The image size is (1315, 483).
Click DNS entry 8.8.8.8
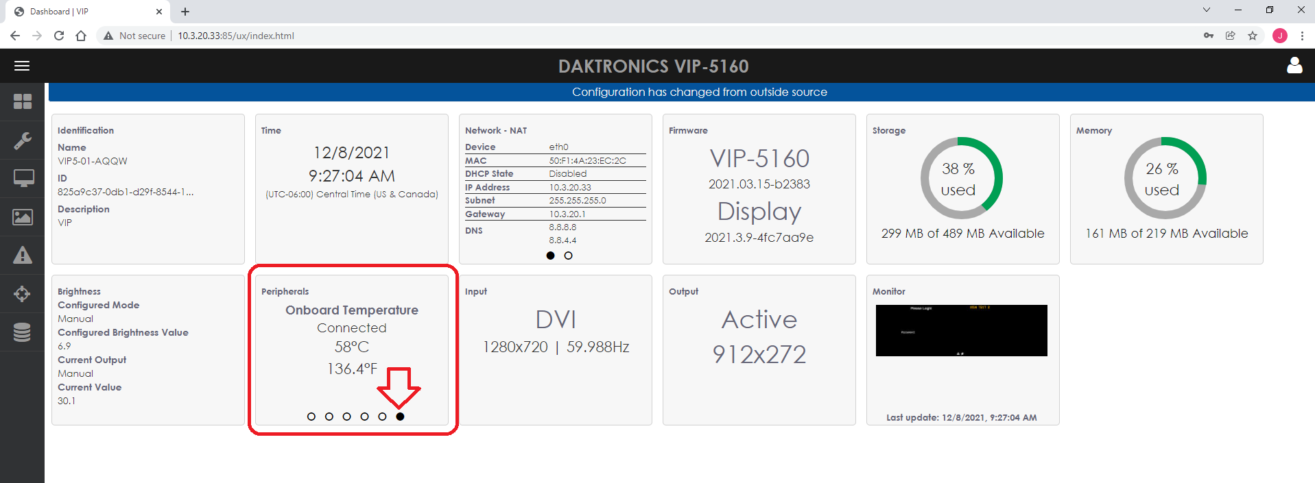(562, 227)
